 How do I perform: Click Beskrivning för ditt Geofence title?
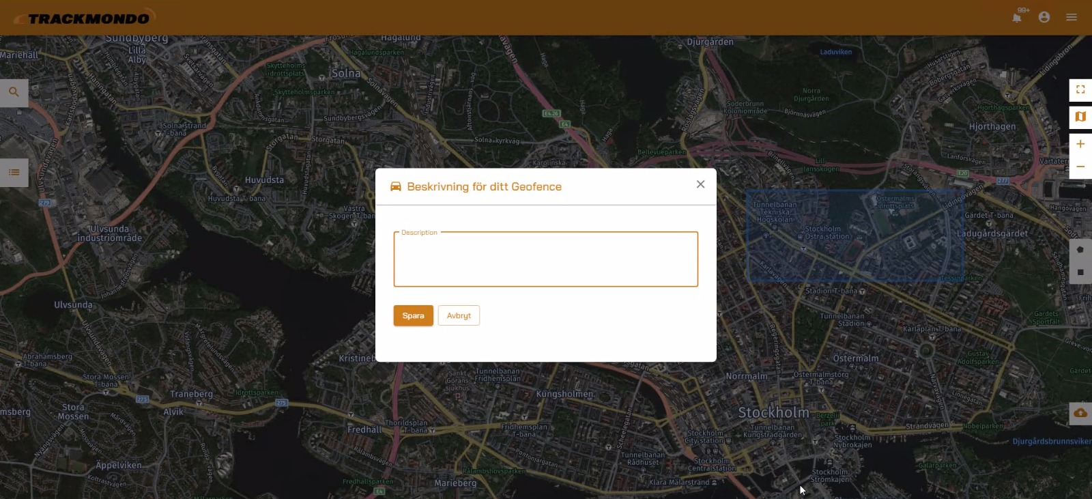coord(485,186)
